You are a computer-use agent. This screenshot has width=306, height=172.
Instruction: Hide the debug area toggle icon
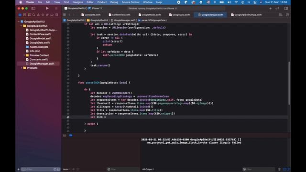(x=65, y=135)
